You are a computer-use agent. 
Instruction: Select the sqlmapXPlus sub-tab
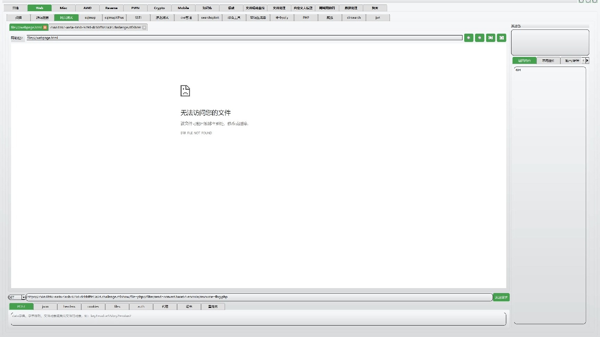[x=114, y=18]
